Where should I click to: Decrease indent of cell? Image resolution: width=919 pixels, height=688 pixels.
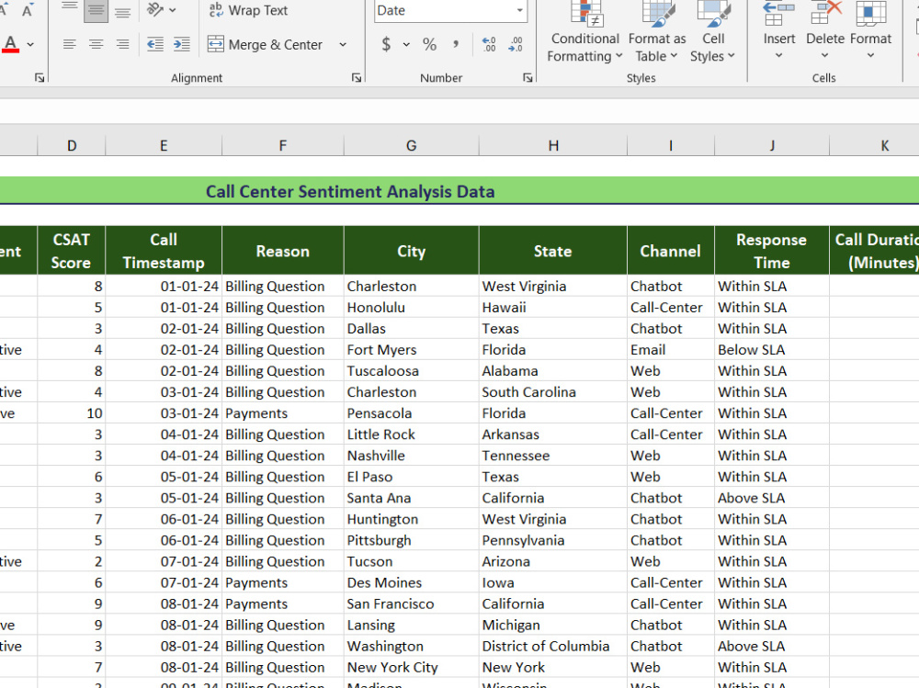(x=155, y=44)
